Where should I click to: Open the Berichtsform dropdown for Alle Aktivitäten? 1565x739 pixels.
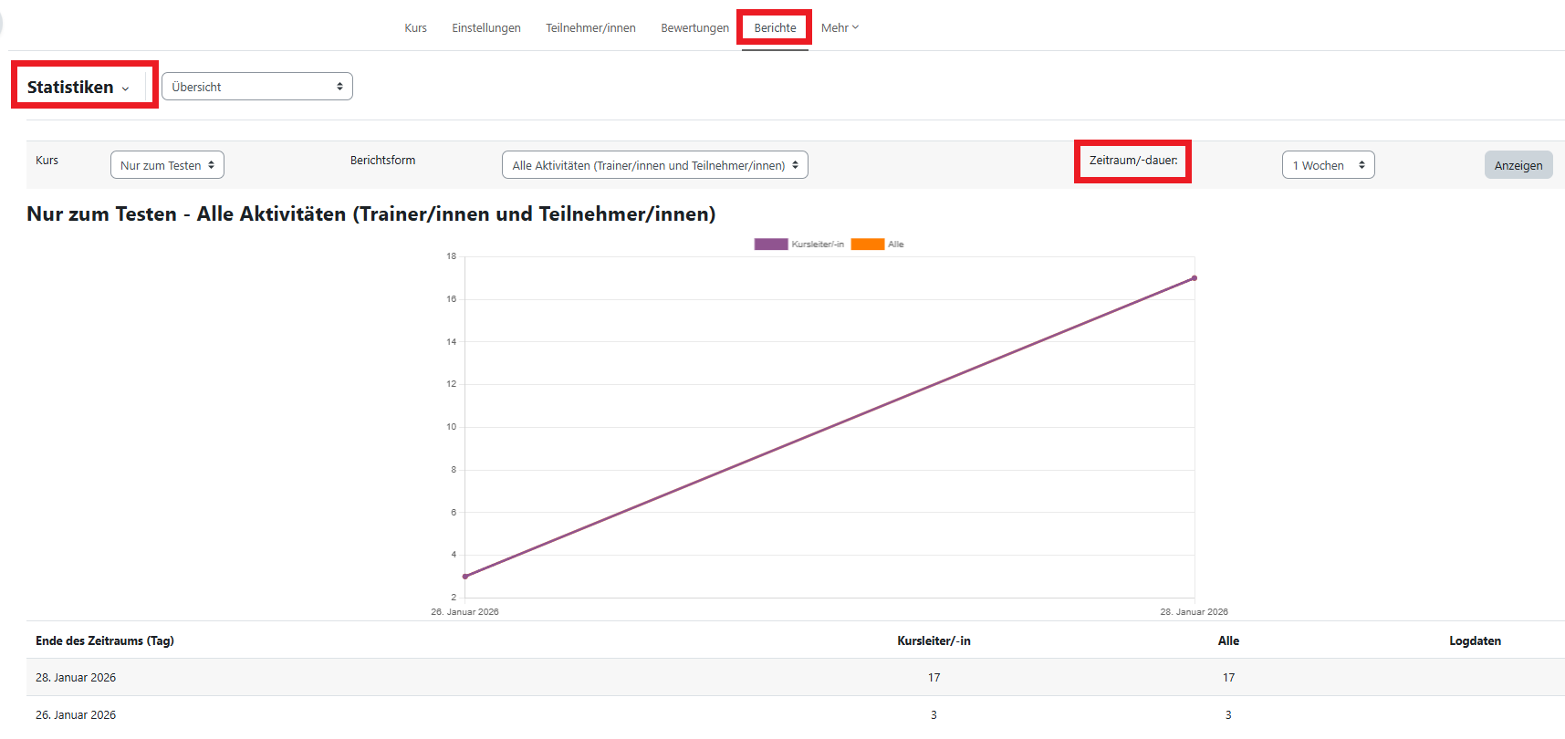tap(654, 165)
